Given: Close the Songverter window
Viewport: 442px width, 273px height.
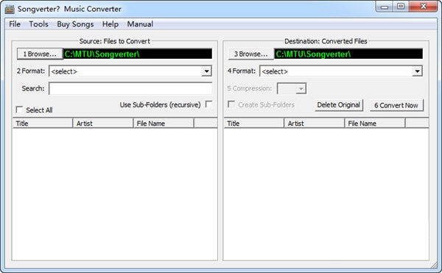Looking at the screenshot, I should 423,7.
